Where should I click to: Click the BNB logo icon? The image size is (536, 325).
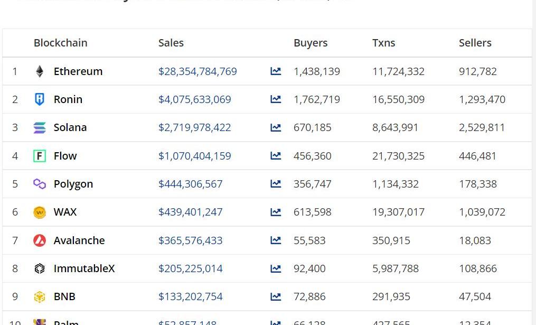pyautogui.click(x=40, y=296)
